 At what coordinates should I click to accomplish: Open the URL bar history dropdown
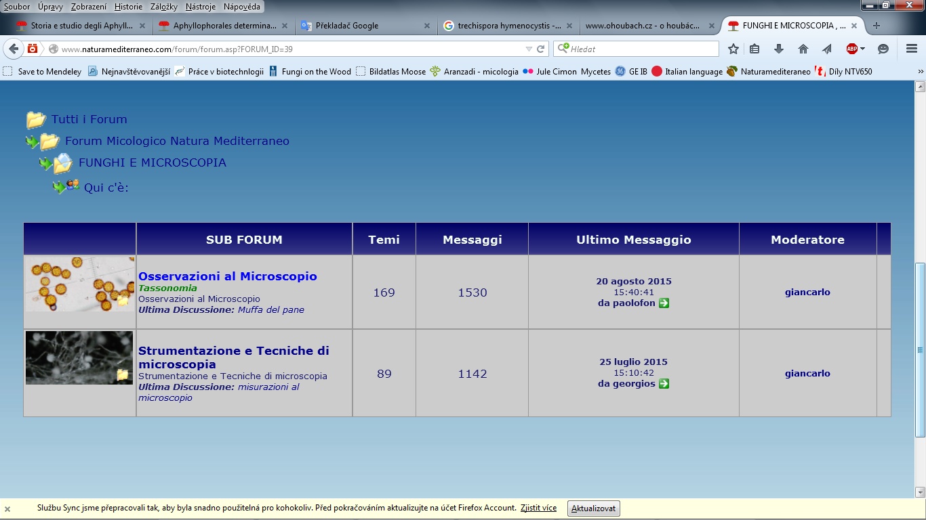pos(529,49)
